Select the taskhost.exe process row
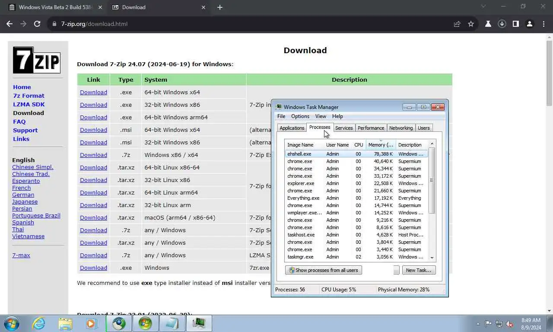The height and width of the screenshot is (332, 553). click(x=356, y=235)
